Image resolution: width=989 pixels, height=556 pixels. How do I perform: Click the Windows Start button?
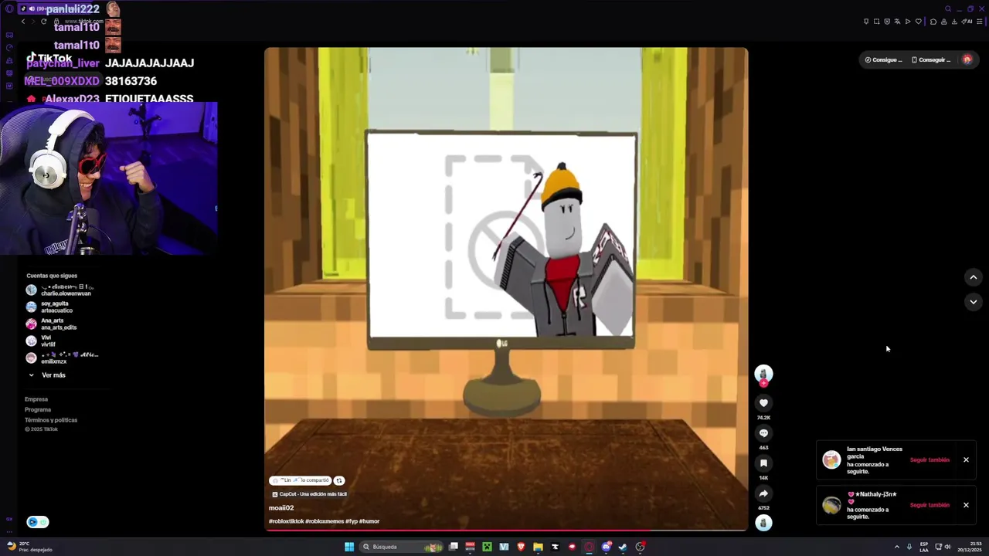349,547
